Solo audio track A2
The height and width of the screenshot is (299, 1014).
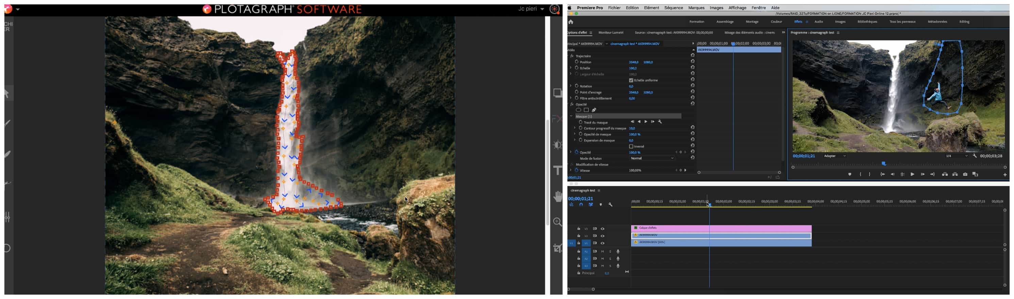610,259
